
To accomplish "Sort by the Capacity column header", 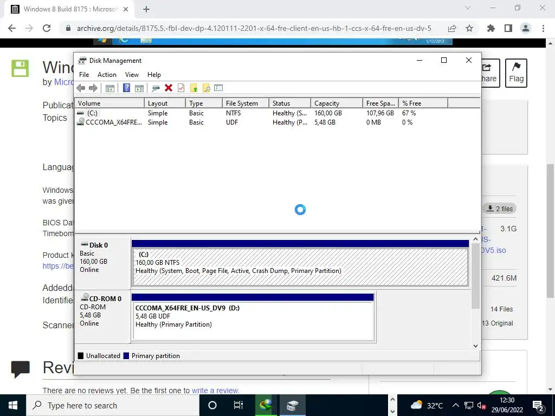I will pos(337,103).
